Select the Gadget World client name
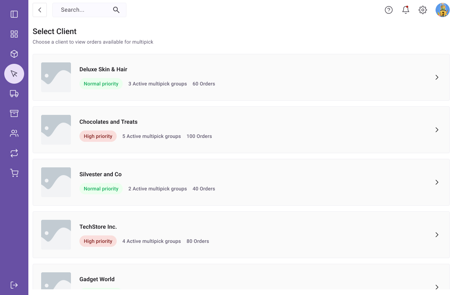 point(97,279)
